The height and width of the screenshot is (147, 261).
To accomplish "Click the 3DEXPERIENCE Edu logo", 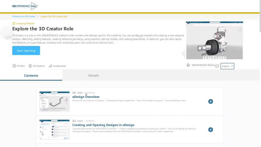I will [25, 6].
